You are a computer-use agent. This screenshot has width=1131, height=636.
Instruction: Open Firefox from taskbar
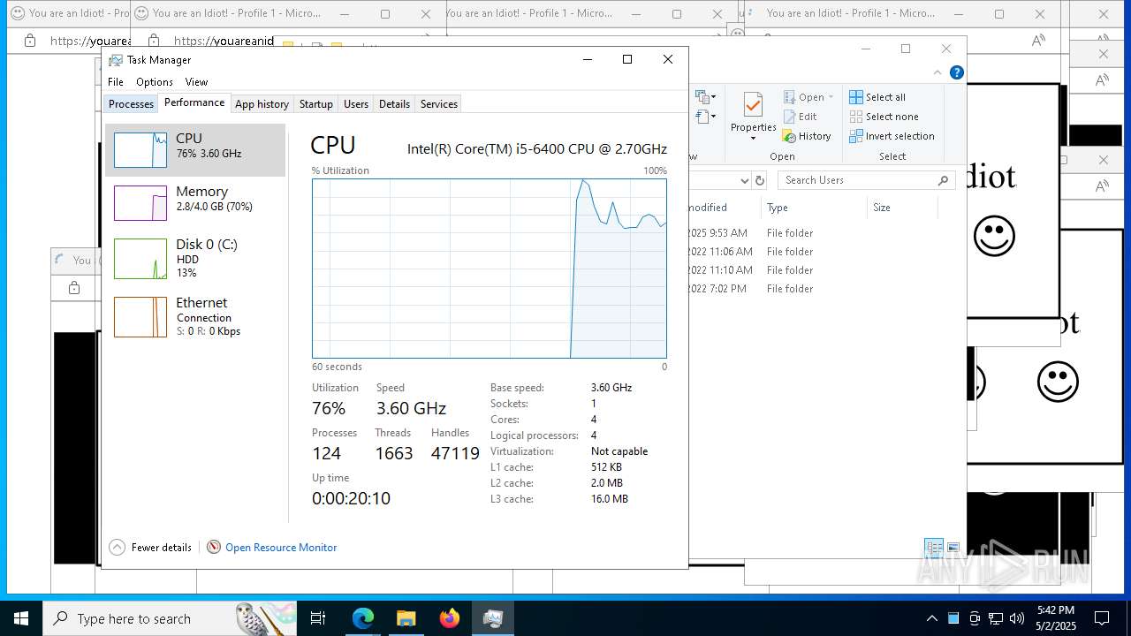tap(449, 618)
